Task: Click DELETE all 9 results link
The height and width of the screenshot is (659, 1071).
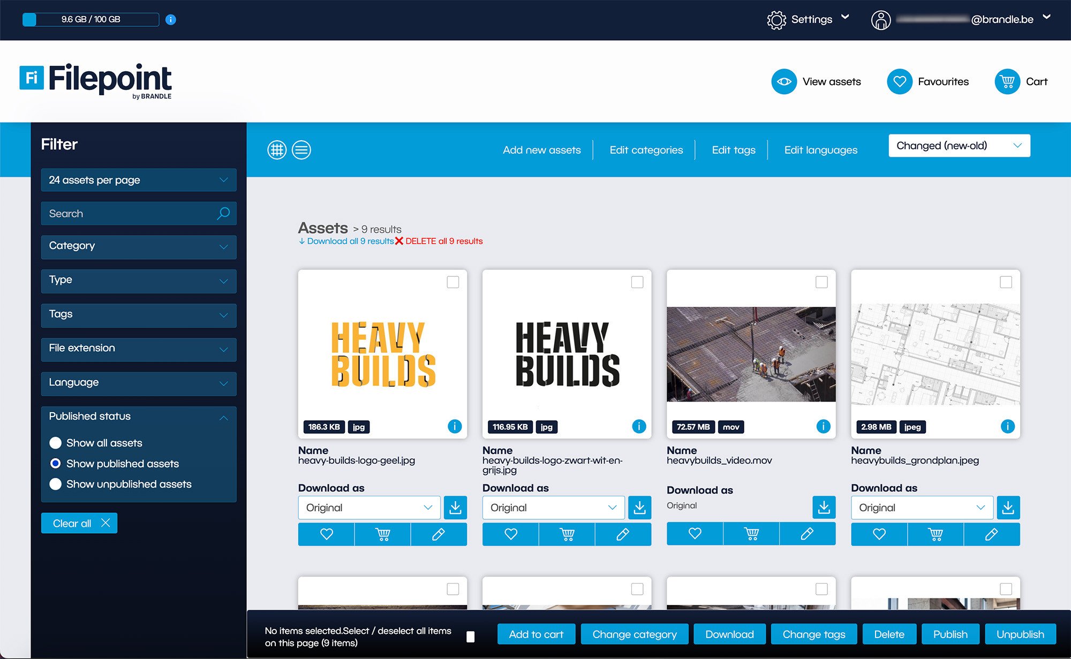Action: coord(439,241)
